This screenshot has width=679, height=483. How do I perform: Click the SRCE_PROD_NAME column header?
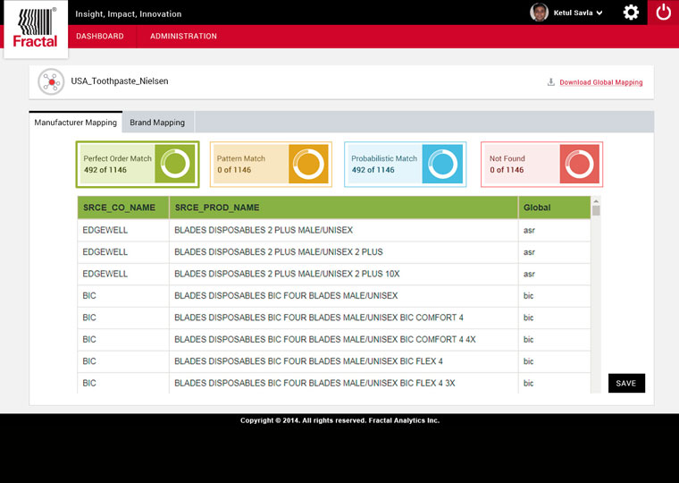(344, 208)
